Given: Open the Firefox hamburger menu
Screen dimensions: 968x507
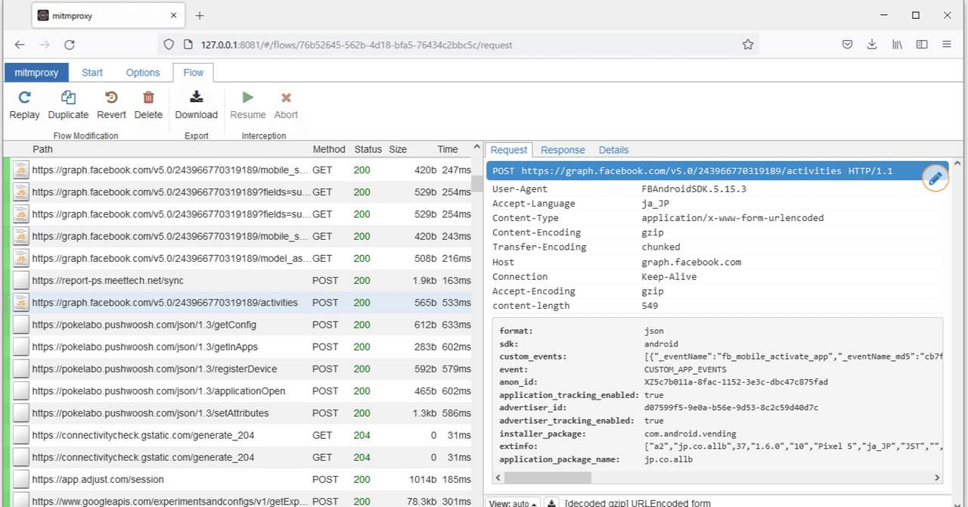Looking at the screenshot, I should coord(947,45).
